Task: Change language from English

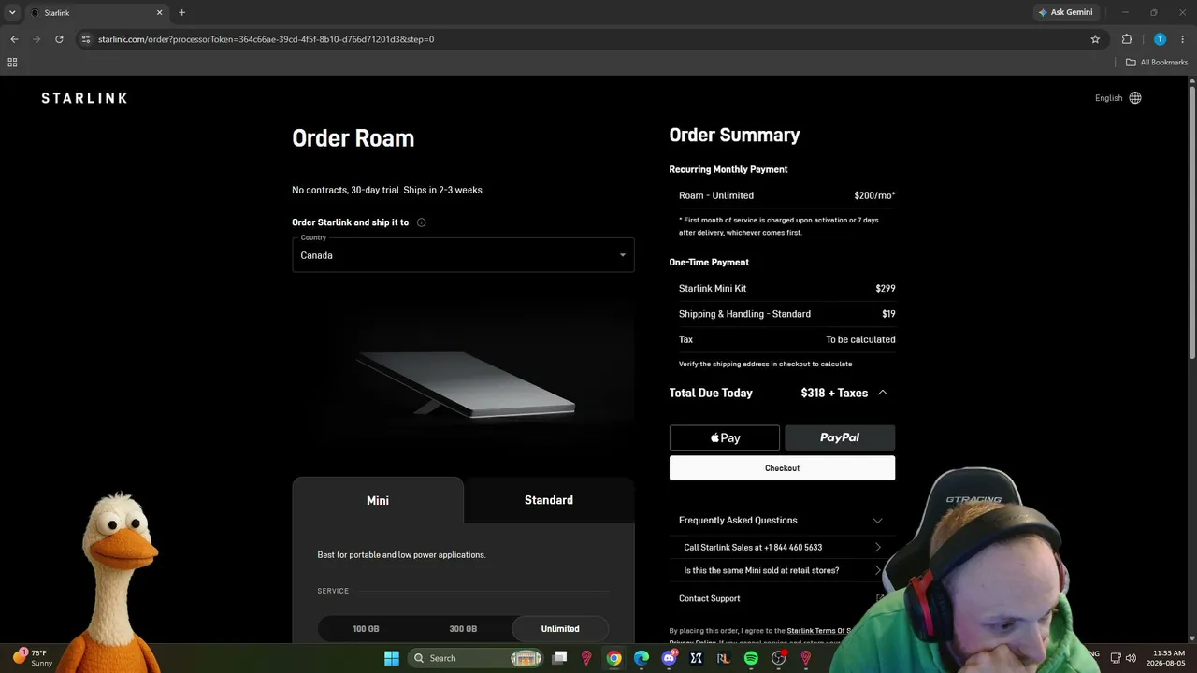Action: coord(1109,98)
